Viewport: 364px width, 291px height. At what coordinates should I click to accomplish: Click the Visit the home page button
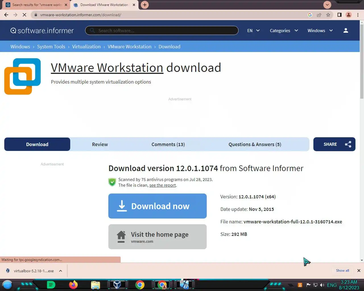[158, 237]
